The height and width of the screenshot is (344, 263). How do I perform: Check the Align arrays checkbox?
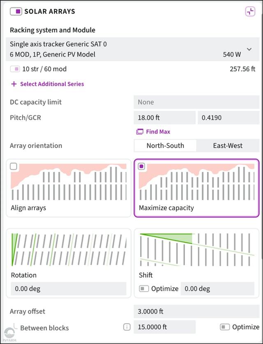[14, 166]
